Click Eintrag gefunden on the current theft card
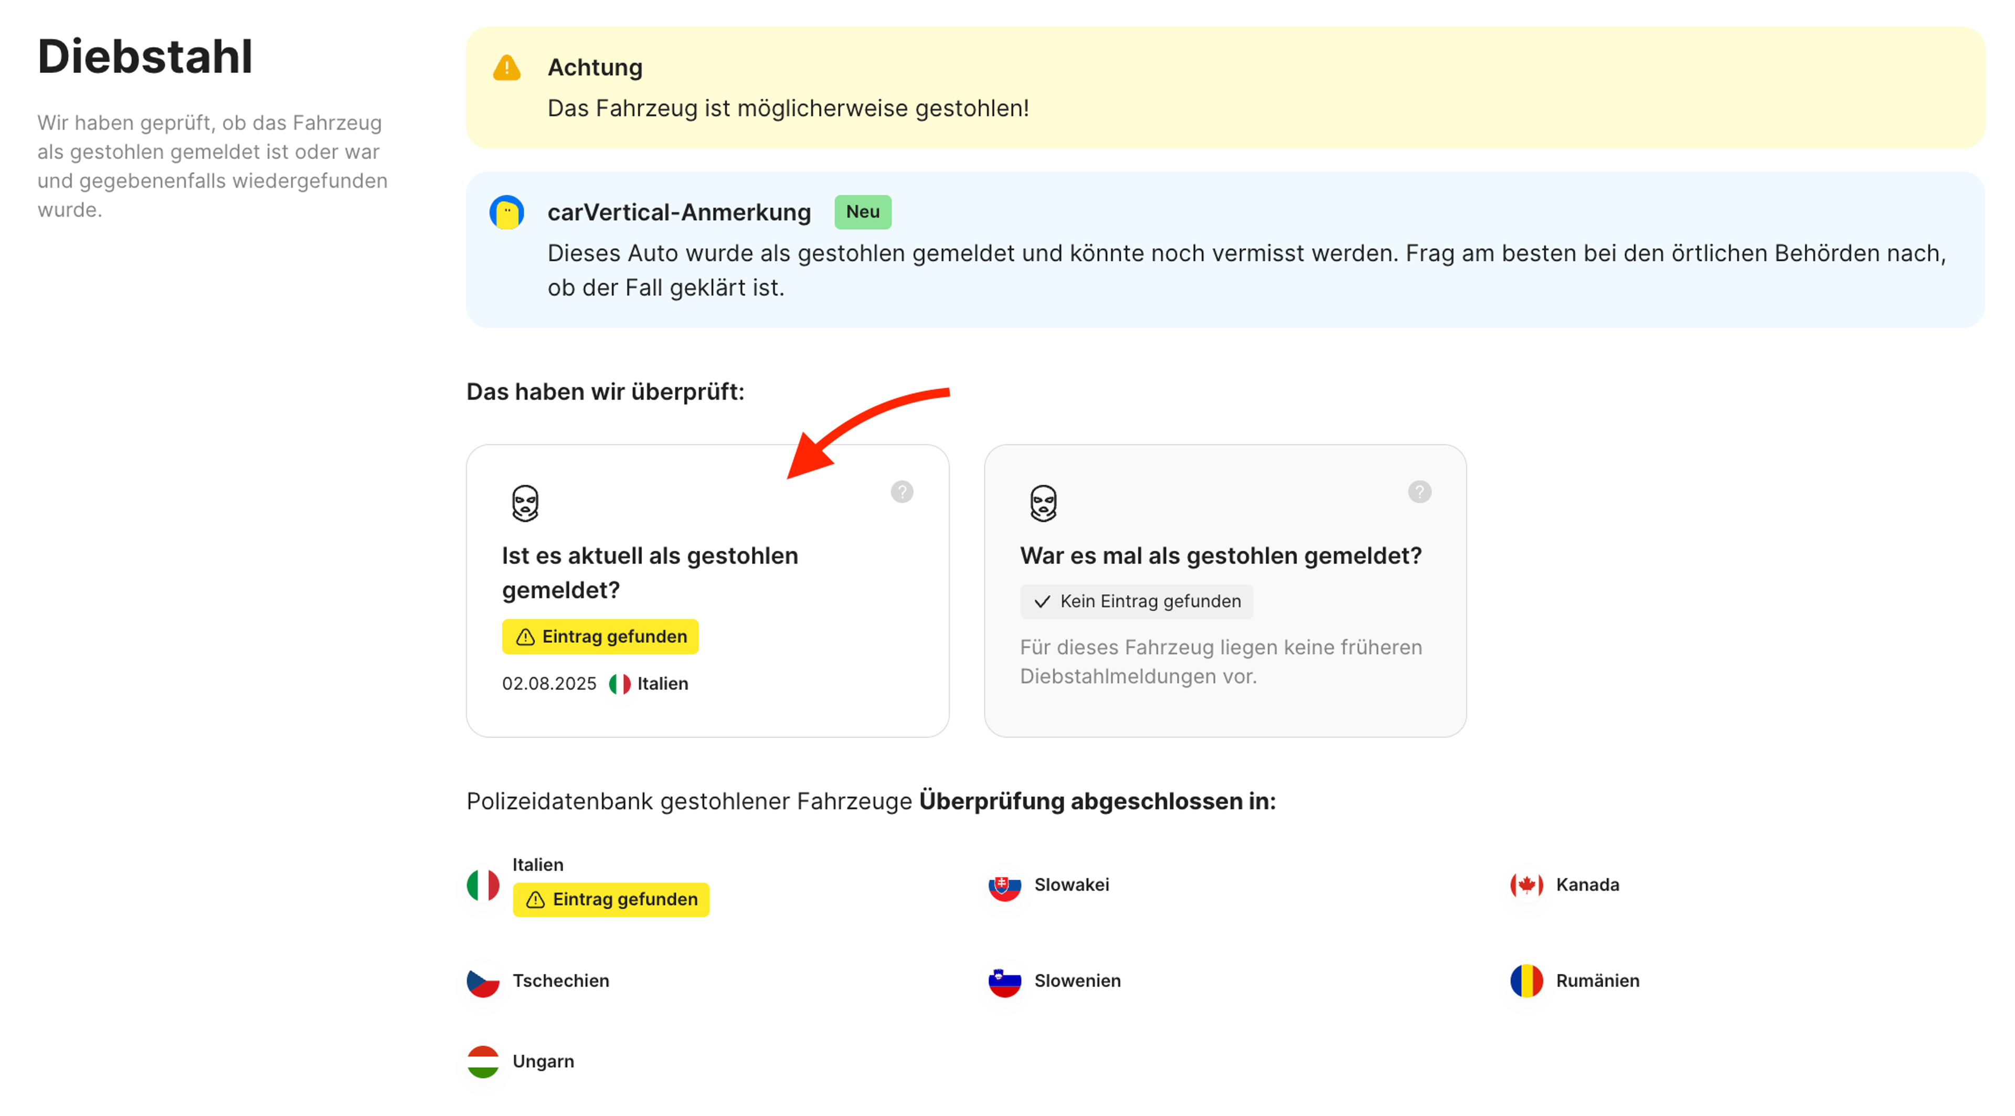The image size is (2015, 1116). pos(600,636)
